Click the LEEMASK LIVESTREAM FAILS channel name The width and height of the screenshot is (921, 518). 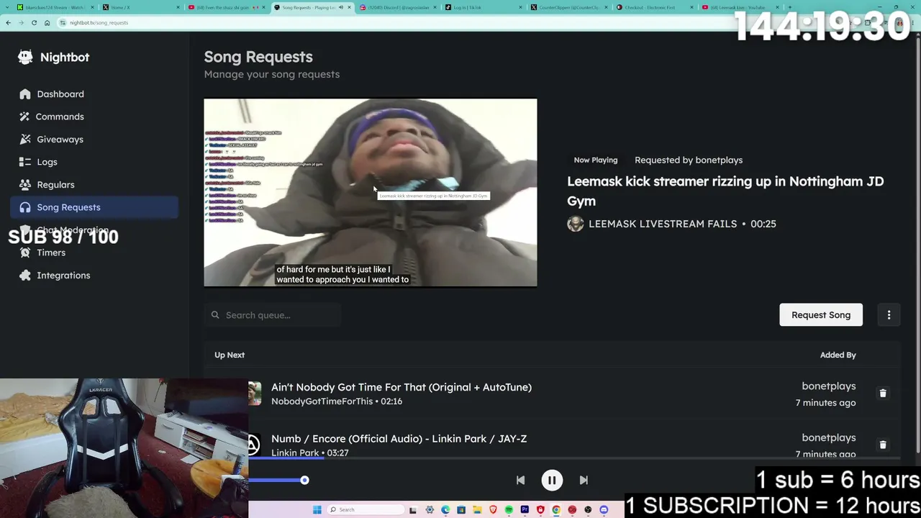coord(663,224)
